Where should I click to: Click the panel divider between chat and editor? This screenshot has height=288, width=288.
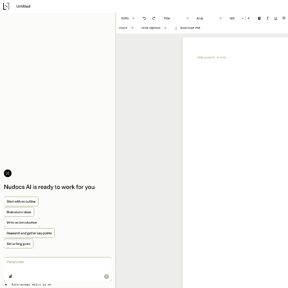[116, 150]
